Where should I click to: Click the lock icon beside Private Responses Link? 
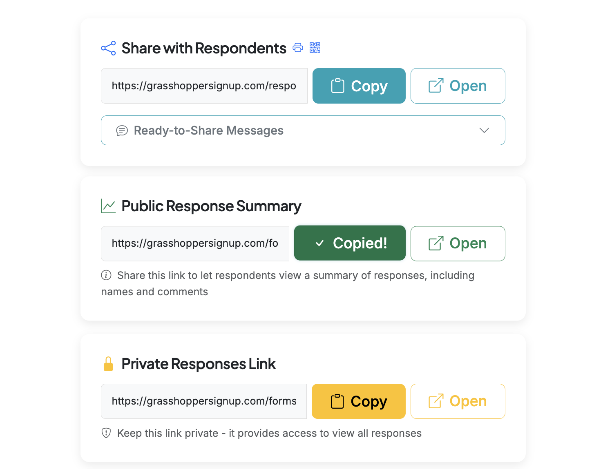click(108, 363)
